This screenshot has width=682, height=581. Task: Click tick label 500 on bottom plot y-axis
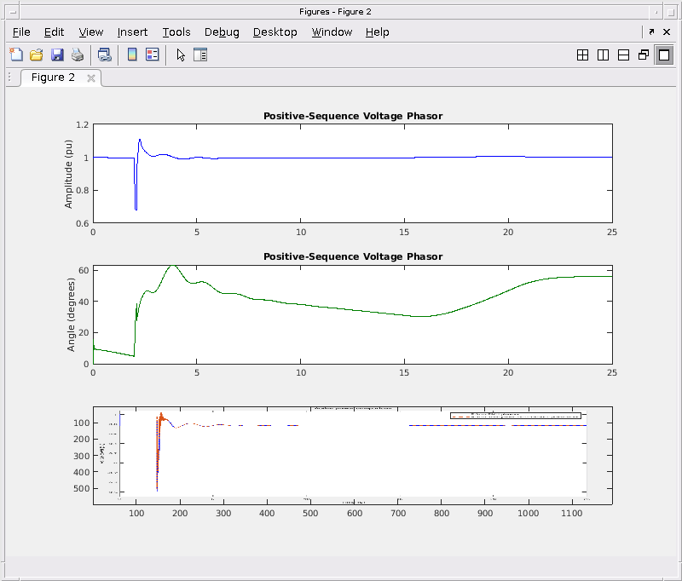(x=82, y=488)
